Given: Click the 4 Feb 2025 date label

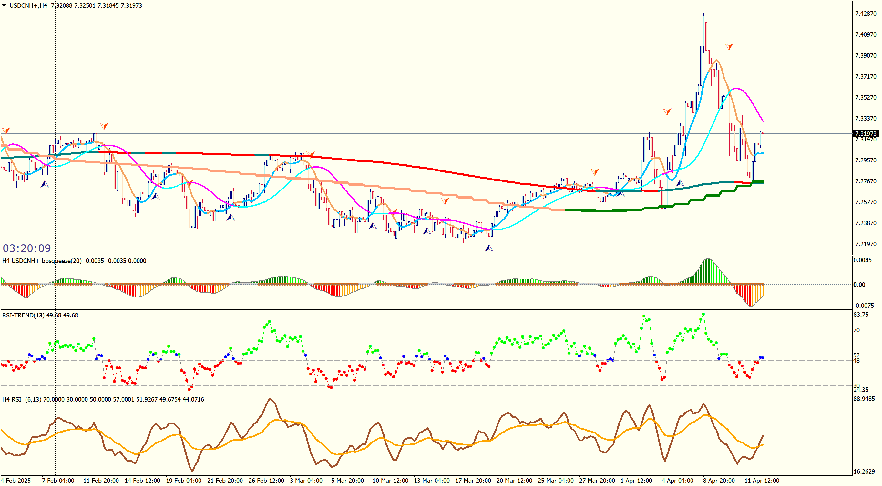Looking at the screenshot, I should coord(16,481).
